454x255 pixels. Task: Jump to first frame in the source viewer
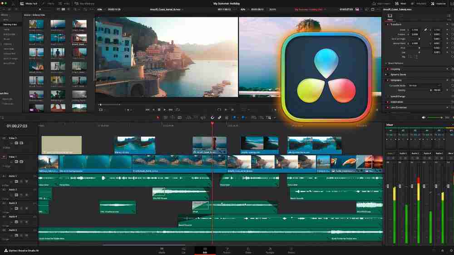point(148,110)
